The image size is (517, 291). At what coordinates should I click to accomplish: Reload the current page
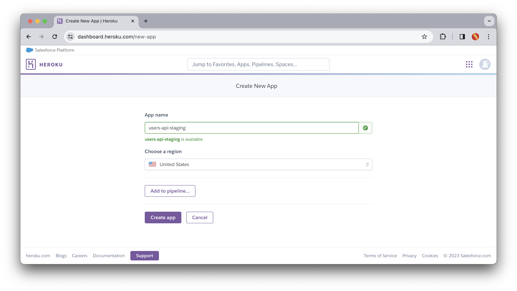tap(55, 37)
